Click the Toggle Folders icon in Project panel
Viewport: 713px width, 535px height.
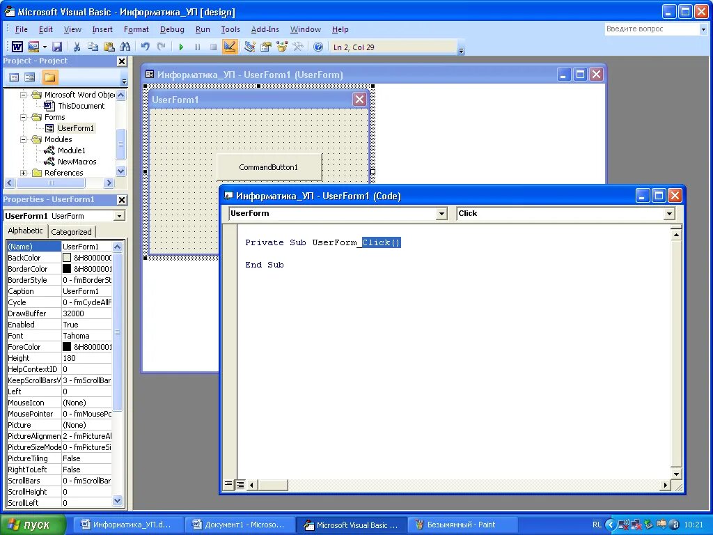coord(49,77)
